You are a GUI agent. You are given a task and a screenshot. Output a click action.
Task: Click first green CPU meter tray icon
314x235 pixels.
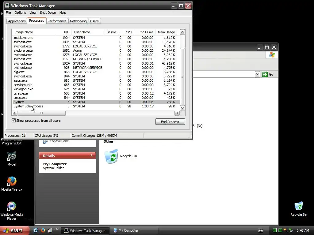[x=275, y=230]
